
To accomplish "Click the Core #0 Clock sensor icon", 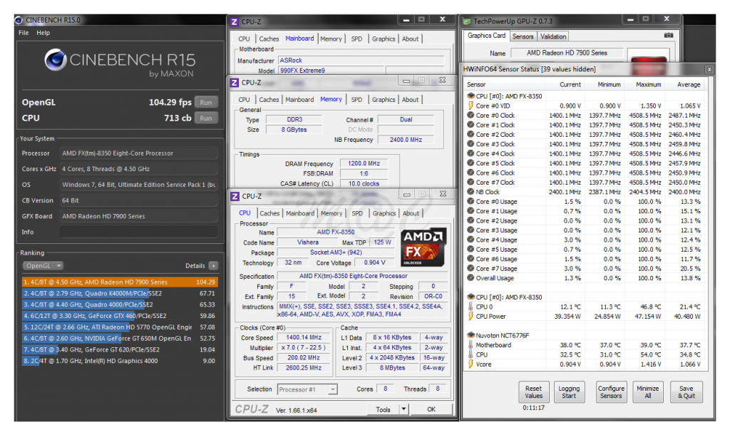I will point(471,115).
